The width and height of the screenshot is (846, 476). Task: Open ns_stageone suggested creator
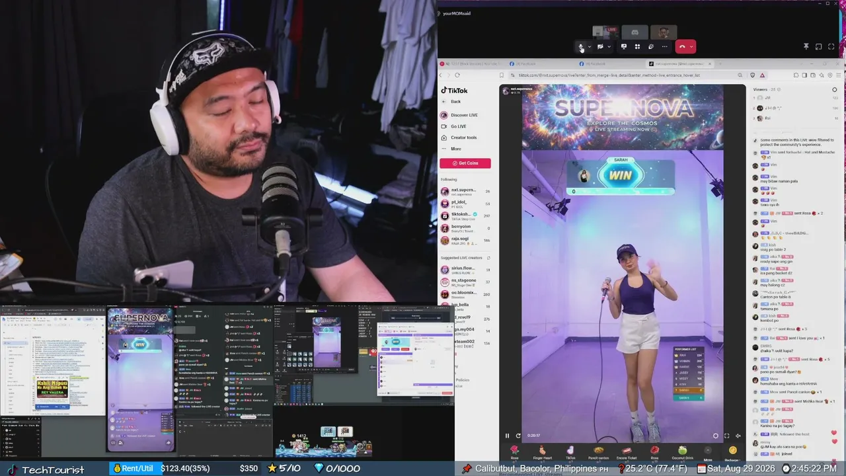tap(465, 282)
